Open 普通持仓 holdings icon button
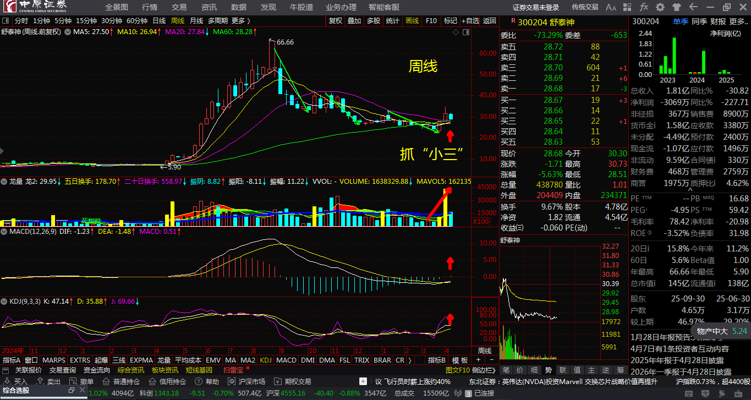Image resolution: width=751 pixels, height=400 pixels. coord(121,381)
